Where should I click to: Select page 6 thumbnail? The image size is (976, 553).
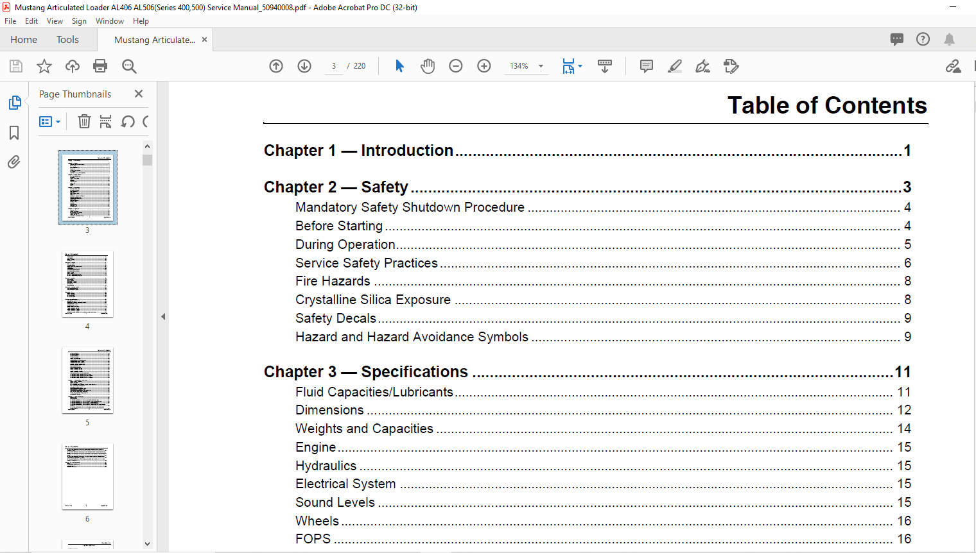click(x=87, y=477)
